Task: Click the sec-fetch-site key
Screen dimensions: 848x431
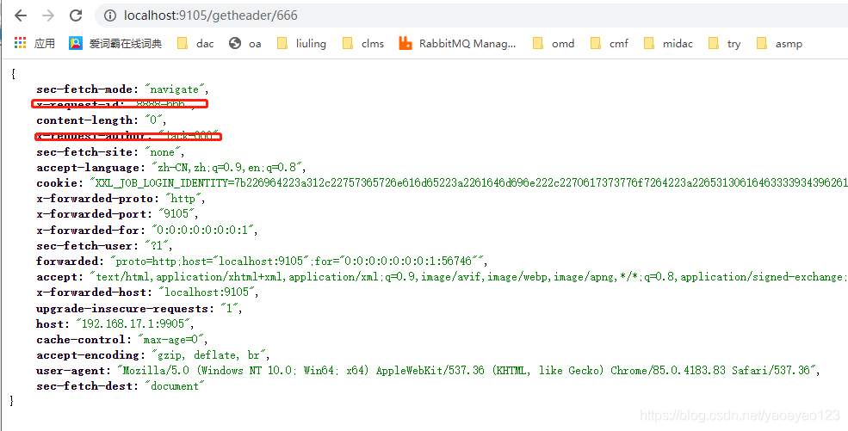Action: click(x=83, y=151)
